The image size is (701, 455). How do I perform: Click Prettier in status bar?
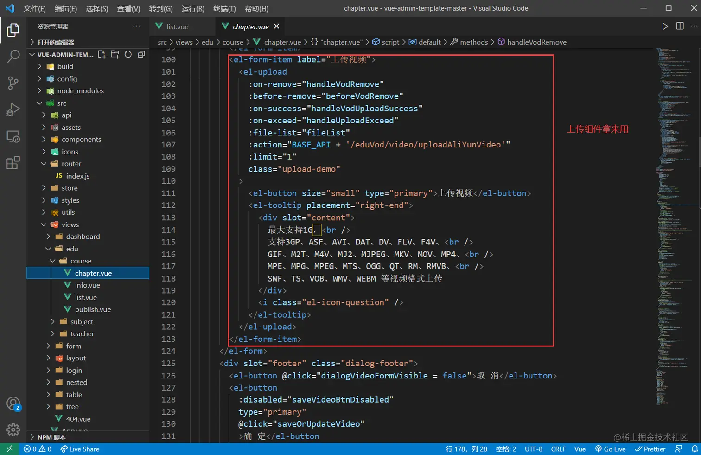[650, 449]
